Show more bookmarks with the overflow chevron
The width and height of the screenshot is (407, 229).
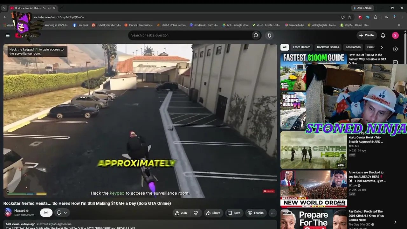pos(399,25)
